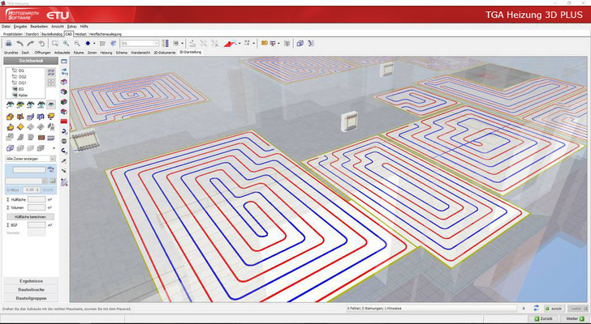Click the redo arrow in the toolbar
The height and width of the screenshot is (324, 591).
(31, 43)
